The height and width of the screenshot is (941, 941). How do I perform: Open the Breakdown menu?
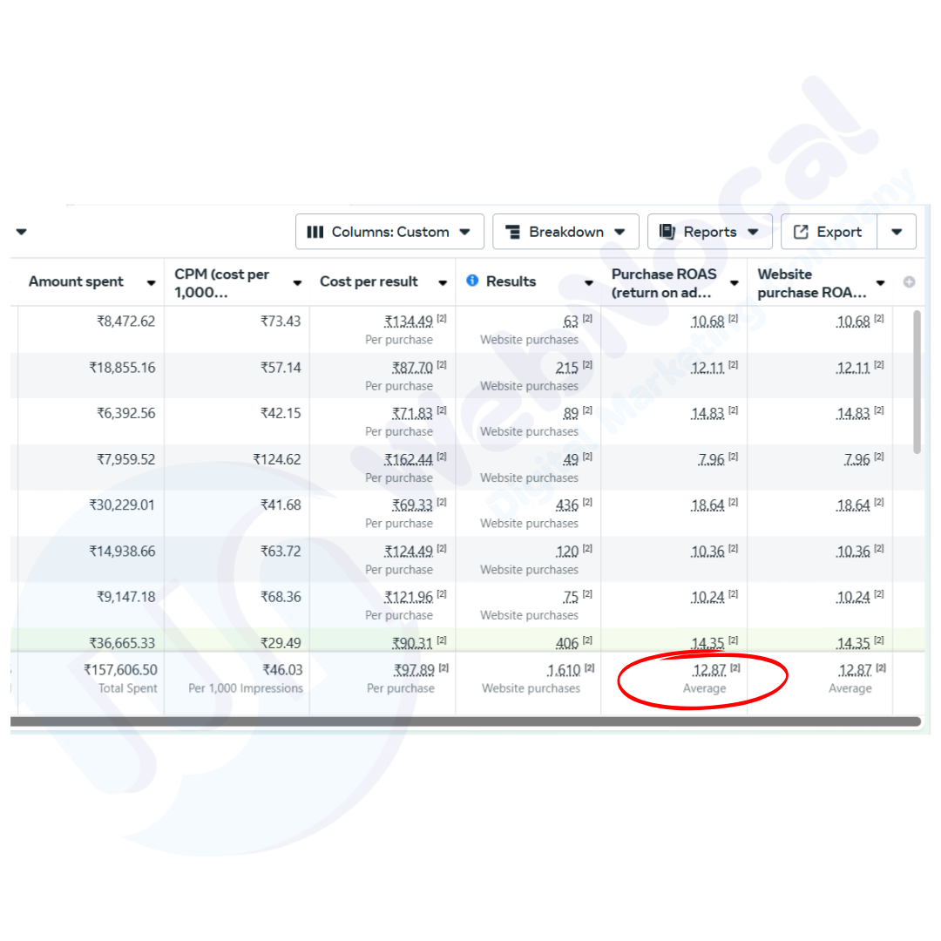[565, 232]
